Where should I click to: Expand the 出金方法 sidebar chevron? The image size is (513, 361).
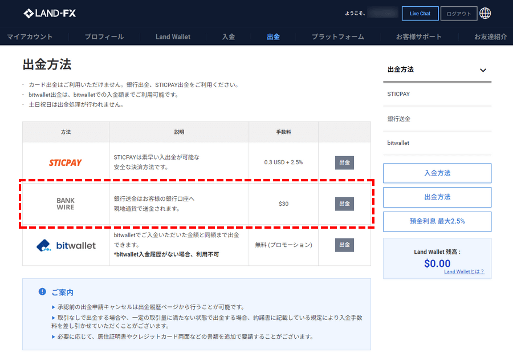click(x=483, y=70)
